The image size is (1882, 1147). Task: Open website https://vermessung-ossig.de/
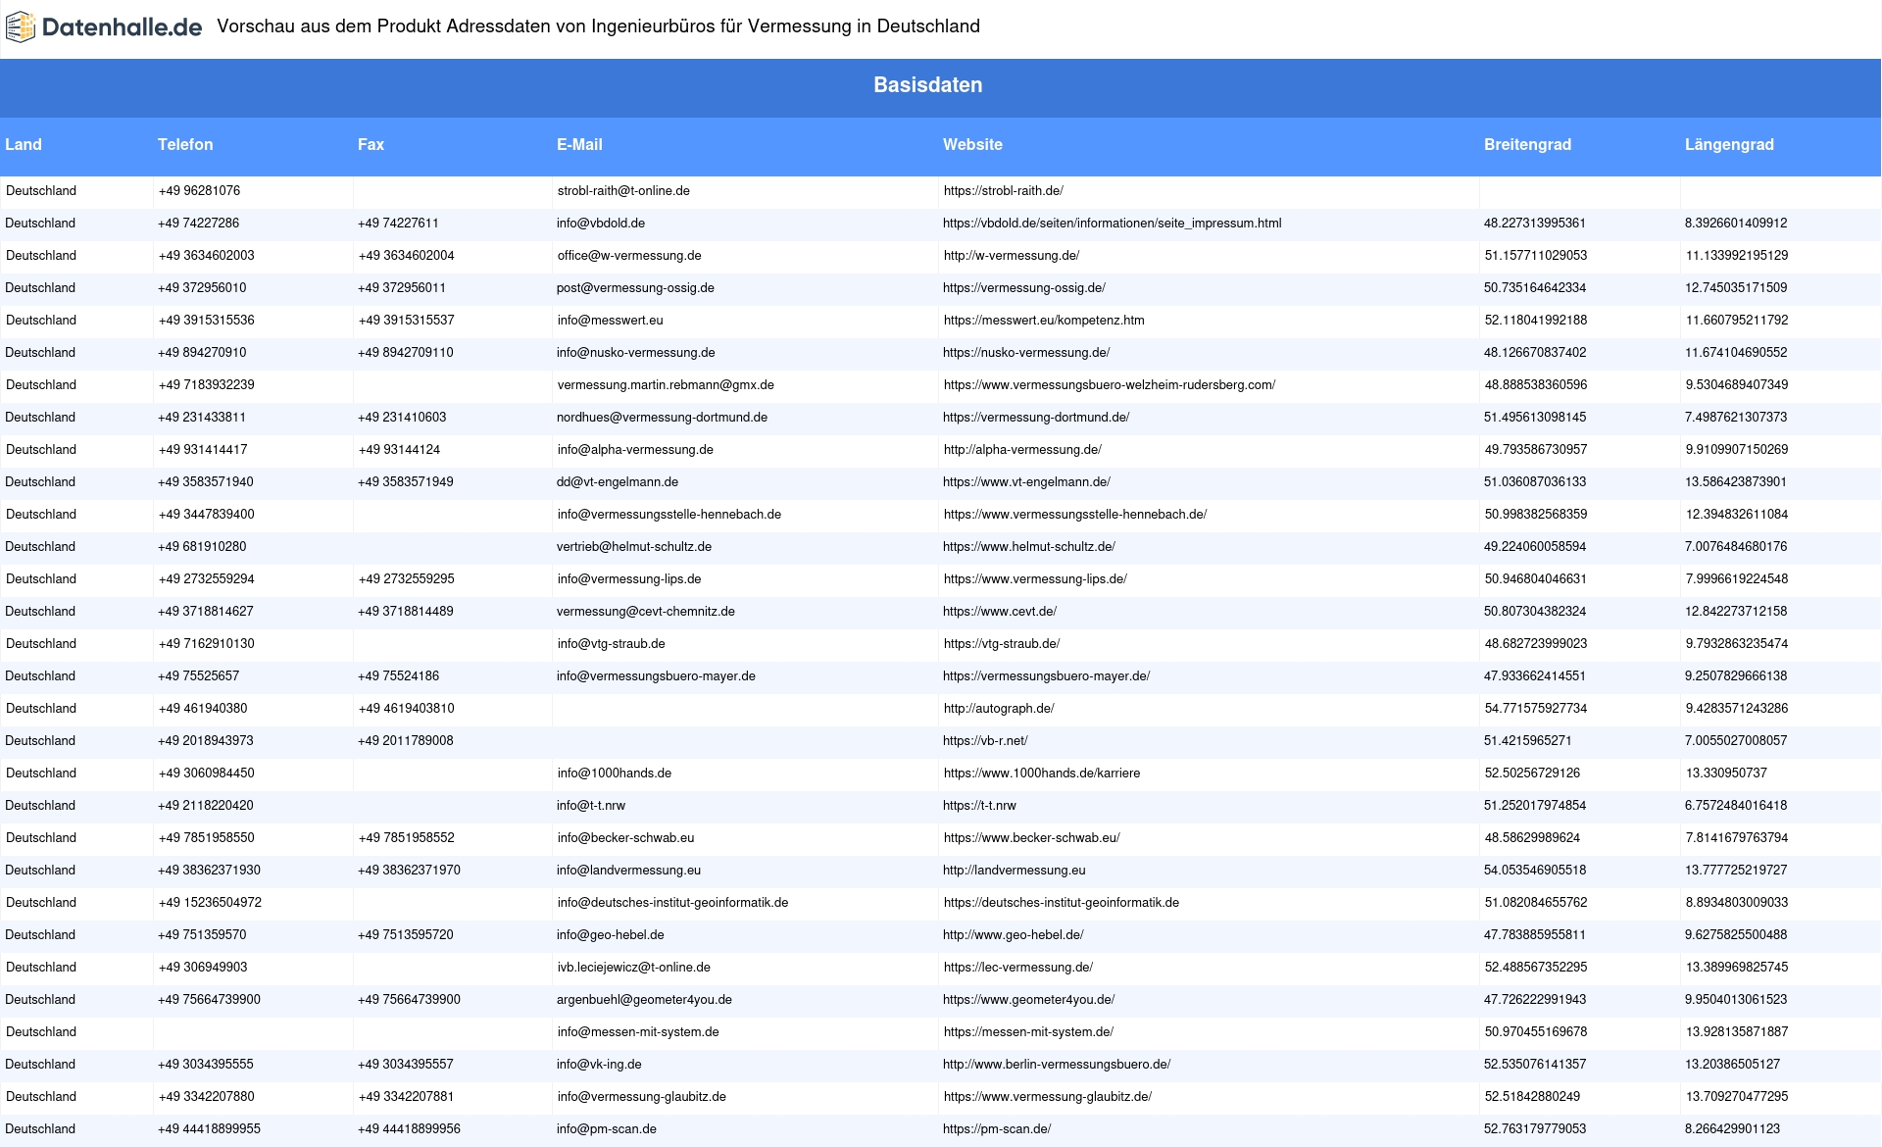pos(1024,288)
